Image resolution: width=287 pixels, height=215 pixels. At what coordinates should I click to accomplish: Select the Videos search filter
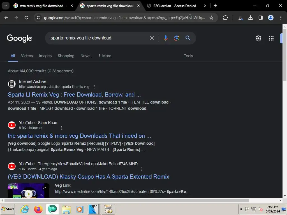point(27,56)
